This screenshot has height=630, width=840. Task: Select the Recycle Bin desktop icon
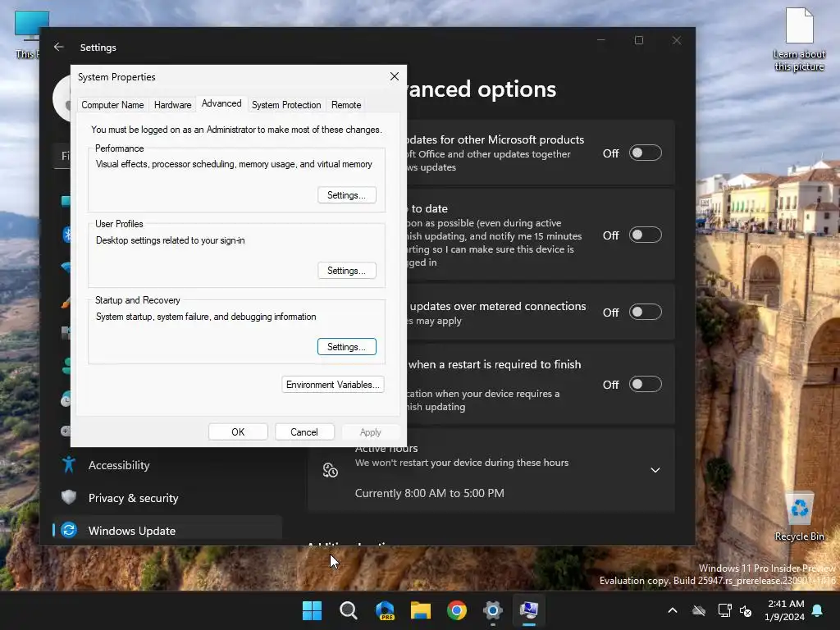pyautogui.click(x=799, y=516)
